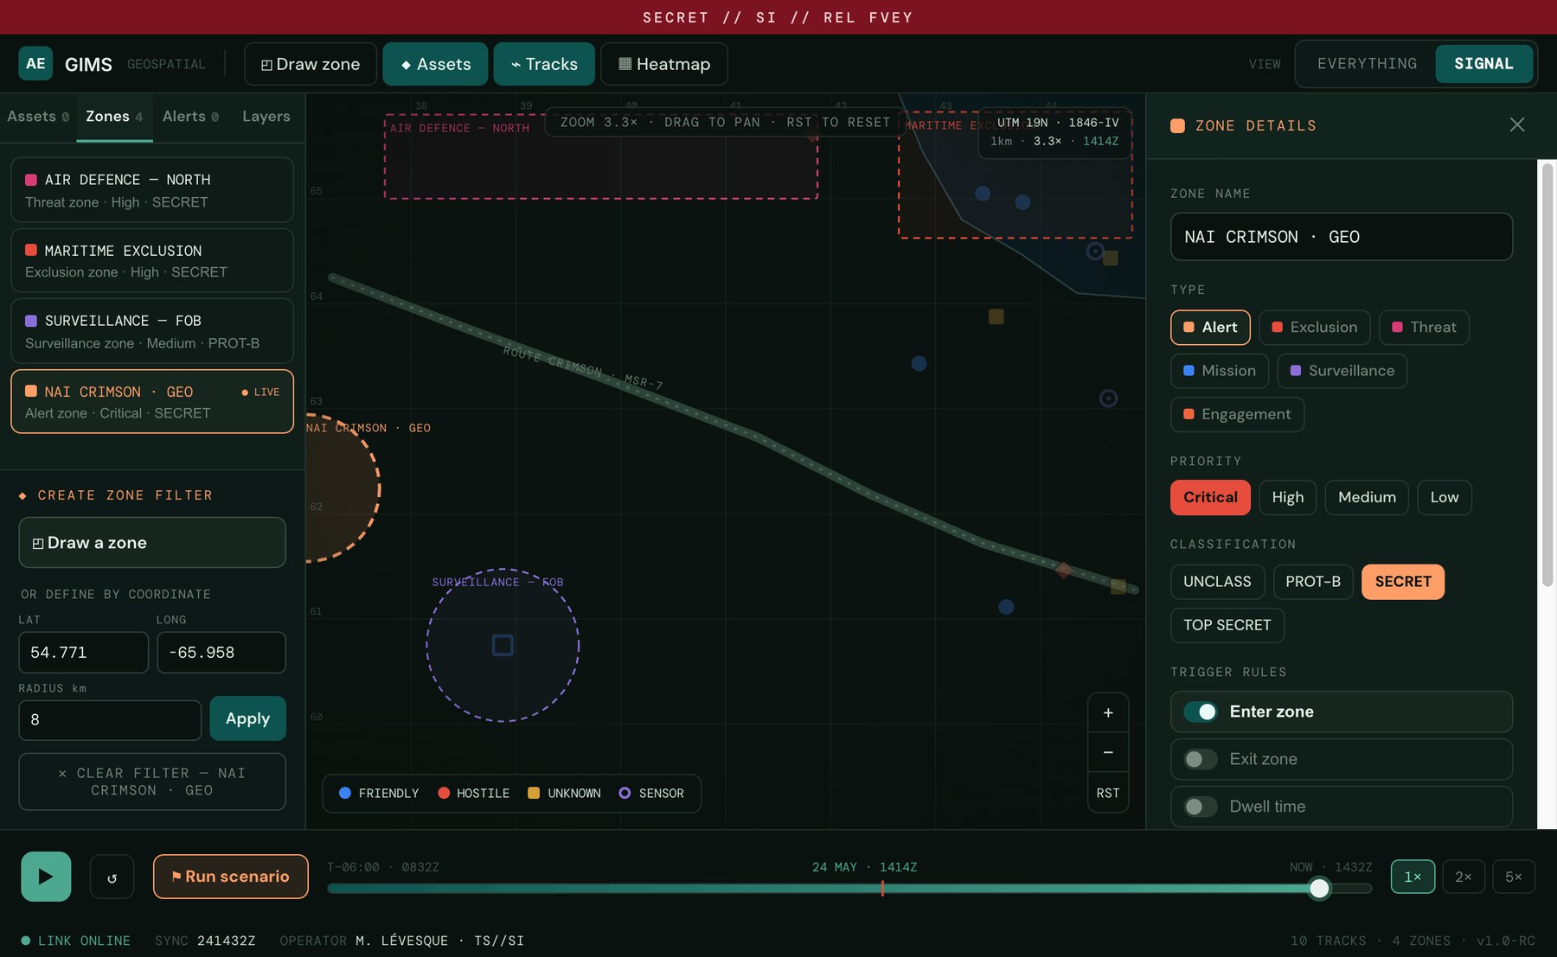Click the zone details panel scrollbar
The image size is (1557, 957).
1547,376
